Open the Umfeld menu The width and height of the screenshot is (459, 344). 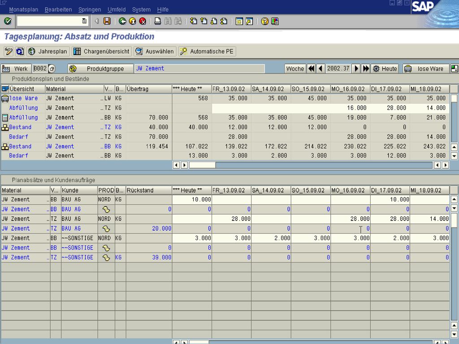tap(117, 10)
